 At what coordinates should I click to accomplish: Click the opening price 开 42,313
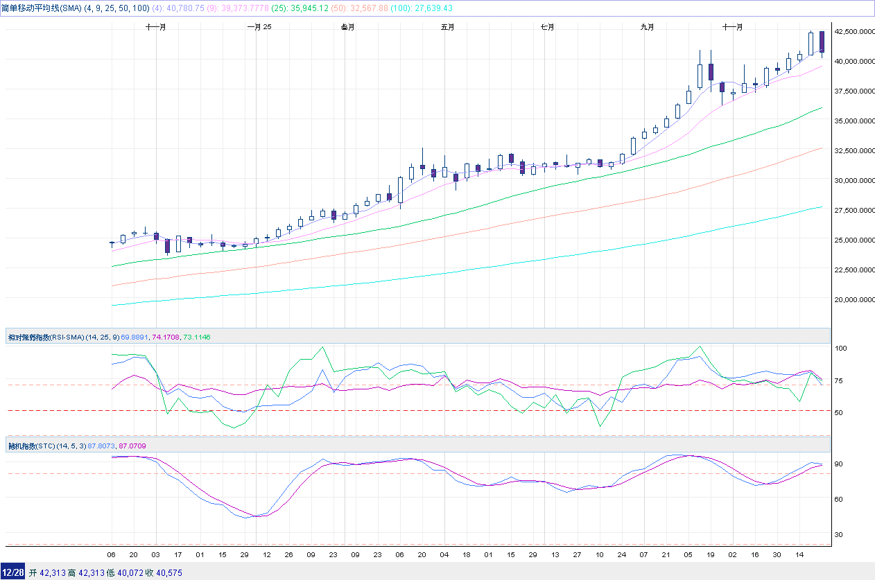[47, 572]
